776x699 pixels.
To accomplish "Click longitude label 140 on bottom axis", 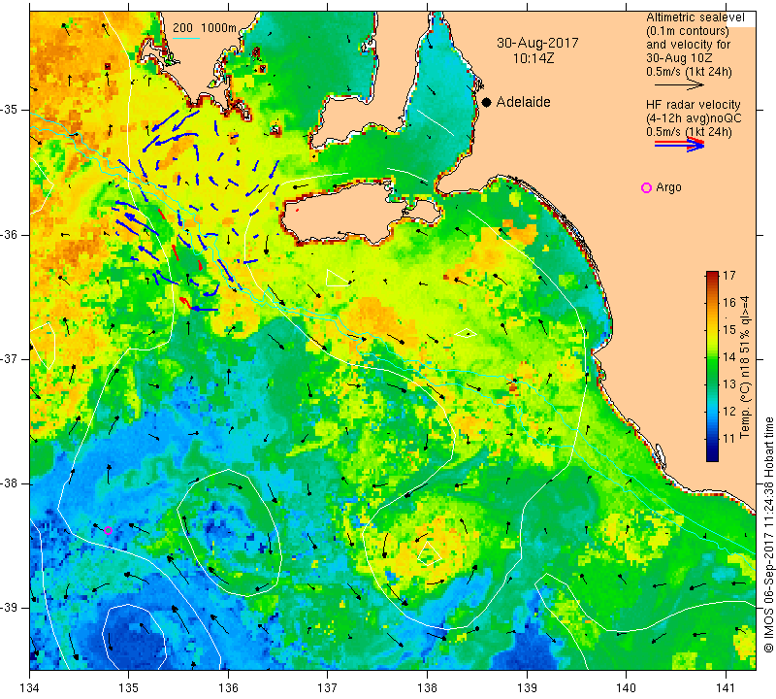I will 627,687.
